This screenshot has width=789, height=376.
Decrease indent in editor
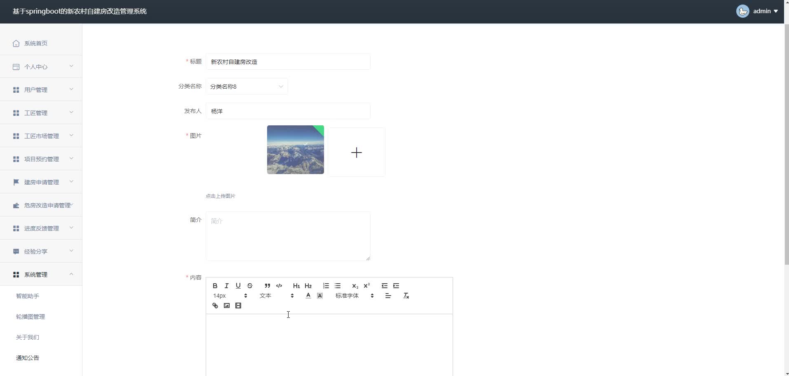click(384, 286)
